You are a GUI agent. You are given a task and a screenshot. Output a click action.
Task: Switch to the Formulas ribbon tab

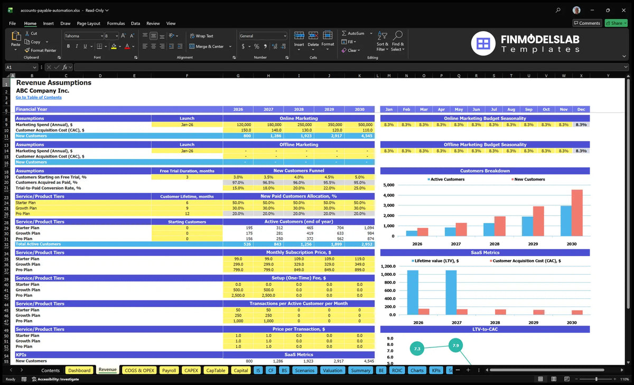[x=116, y=23]
